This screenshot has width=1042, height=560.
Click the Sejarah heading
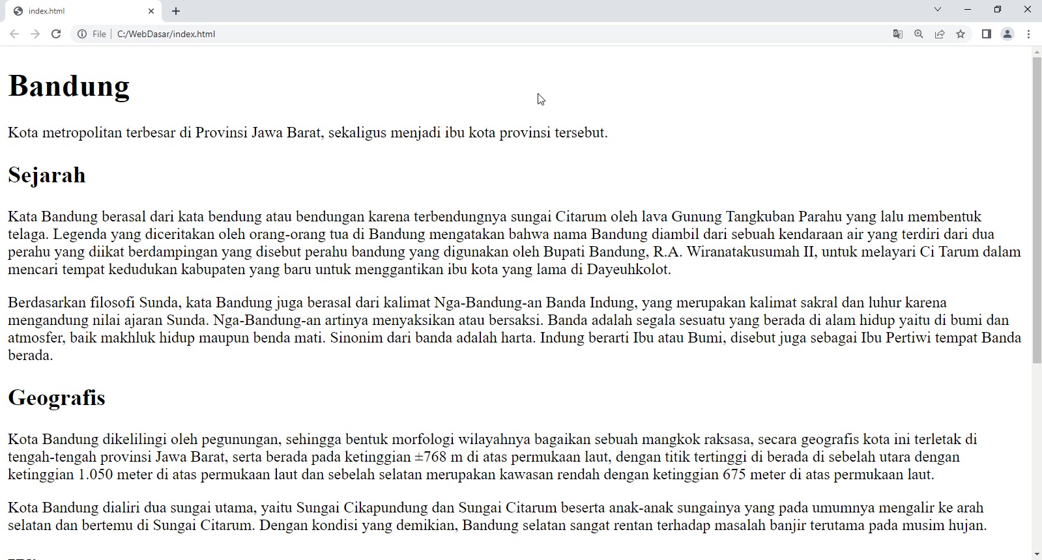tap(47, 175)
